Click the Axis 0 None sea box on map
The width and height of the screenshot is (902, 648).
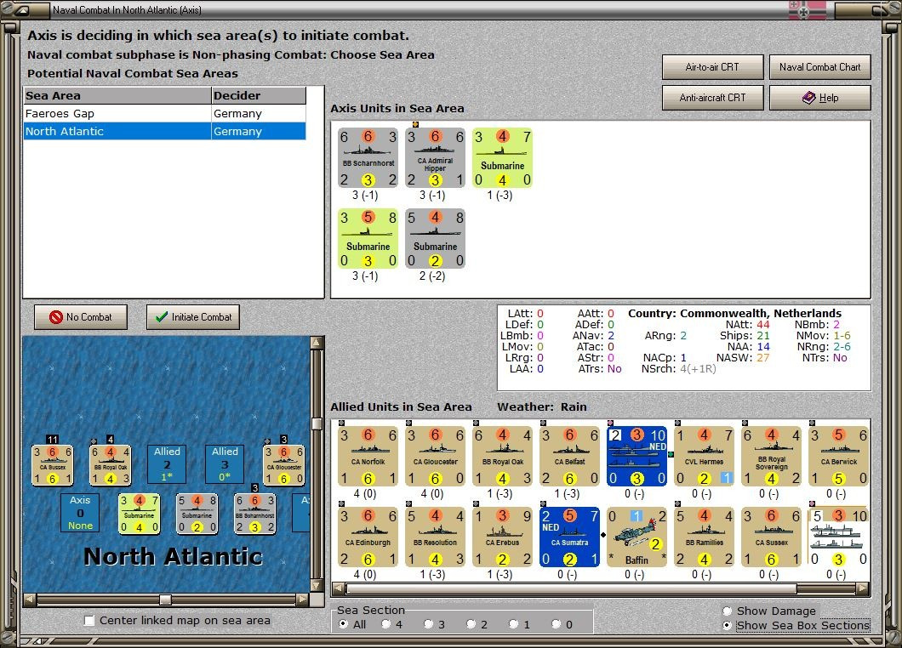point(80,512)
